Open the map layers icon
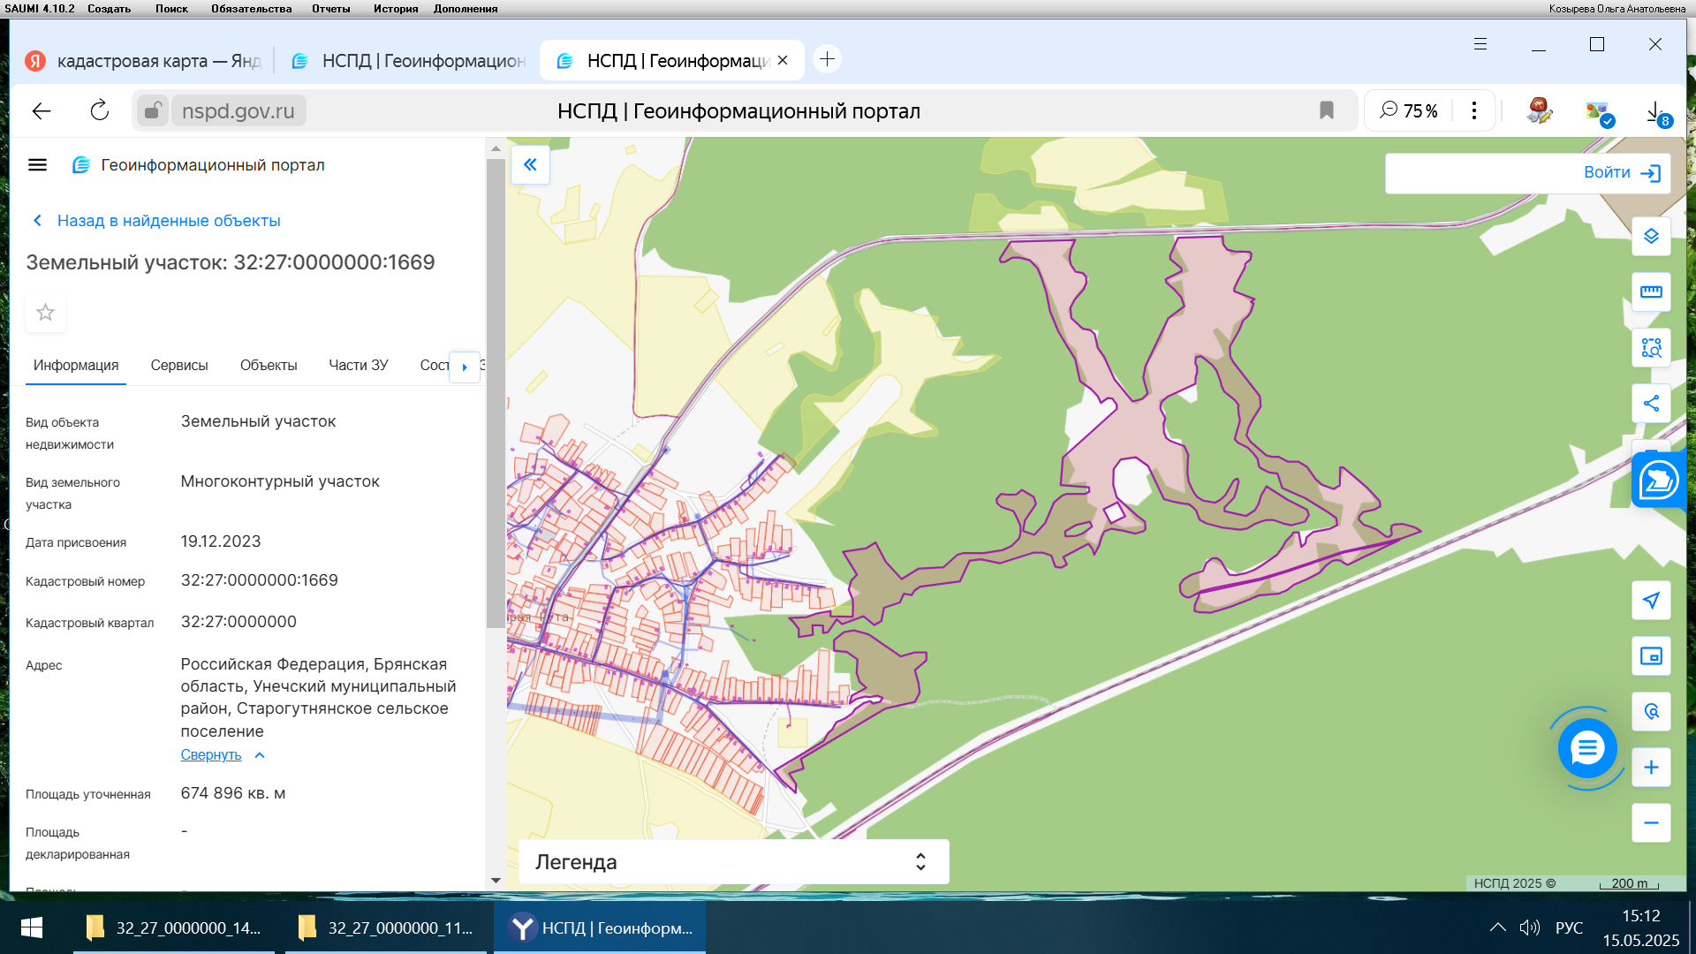 tap(1650, 237)
